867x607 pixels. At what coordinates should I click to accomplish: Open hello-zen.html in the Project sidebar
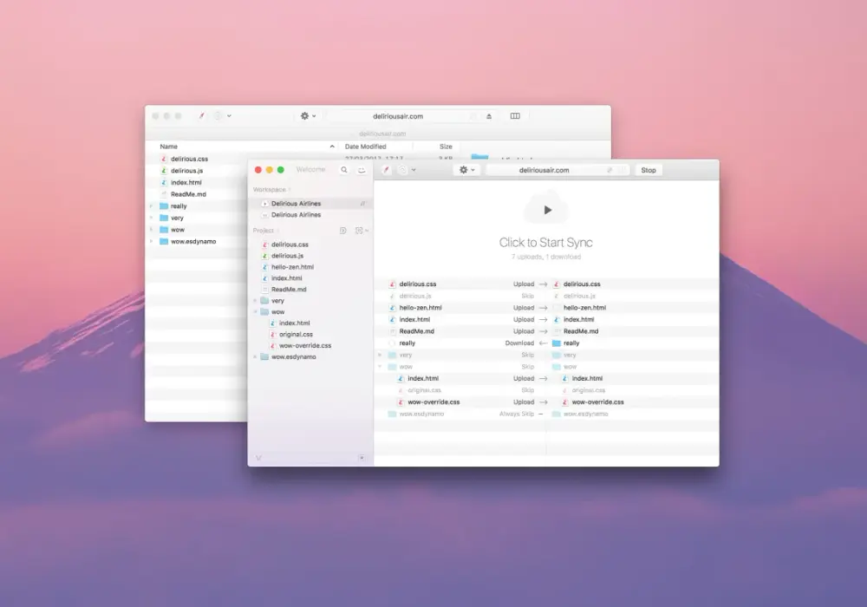(x=292, y=267)
